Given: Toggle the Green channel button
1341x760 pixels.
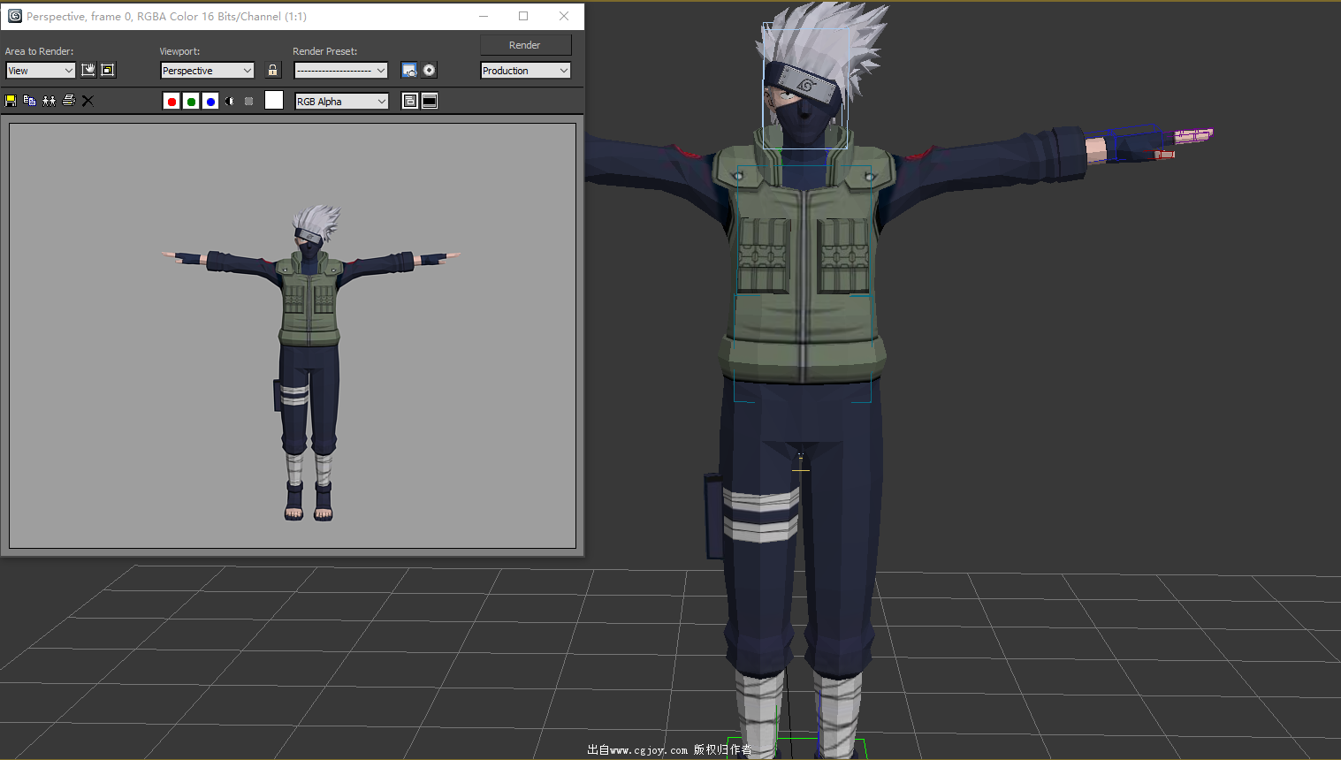Looking at the screenshot, I should pos(191,102).
